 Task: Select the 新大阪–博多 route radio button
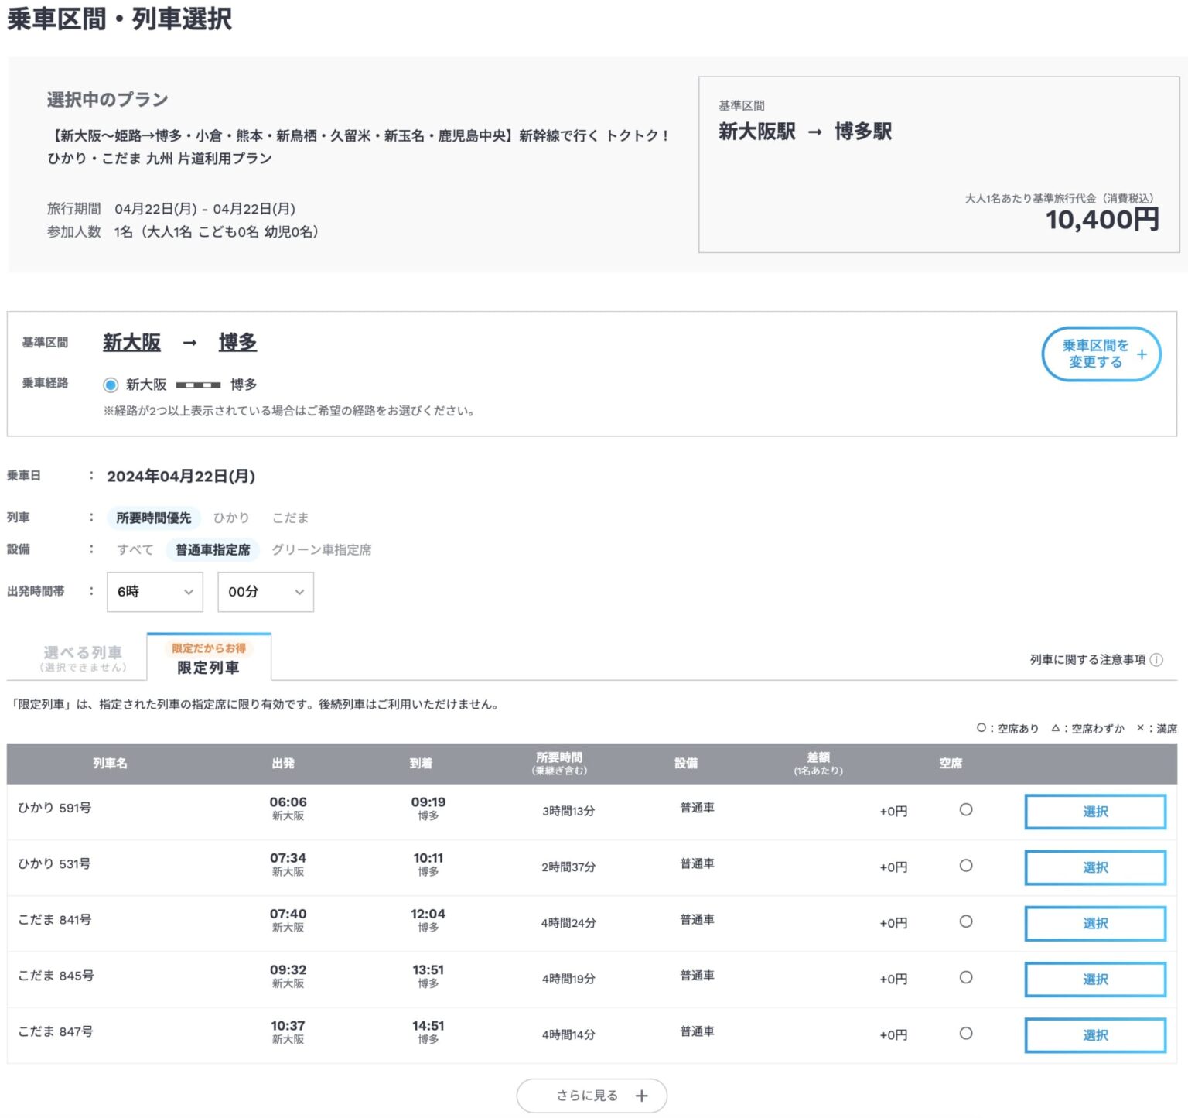tap(111, 385)
